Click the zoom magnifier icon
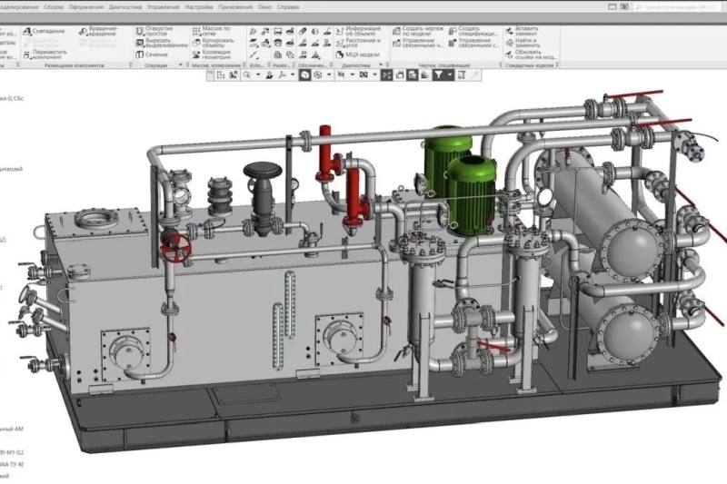The image size is (727, 484). 246,74
